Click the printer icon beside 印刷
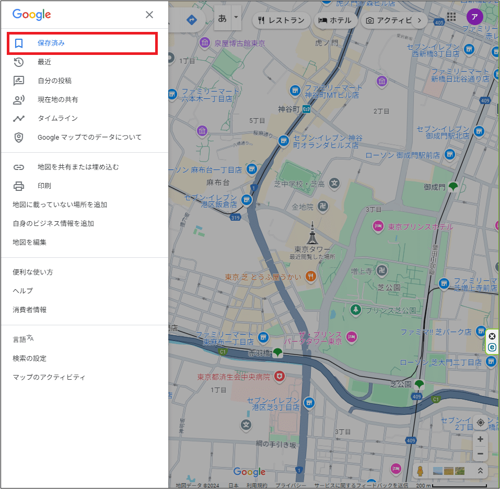Screen dimensions: 500x489 click(19, 186)
